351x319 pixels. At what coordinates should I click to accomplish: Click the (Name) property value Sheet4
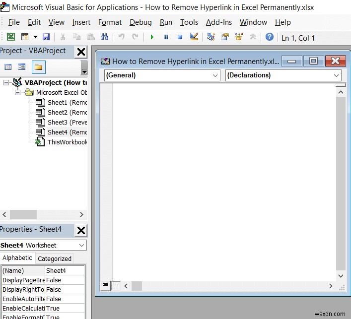[x=65, y=271]
